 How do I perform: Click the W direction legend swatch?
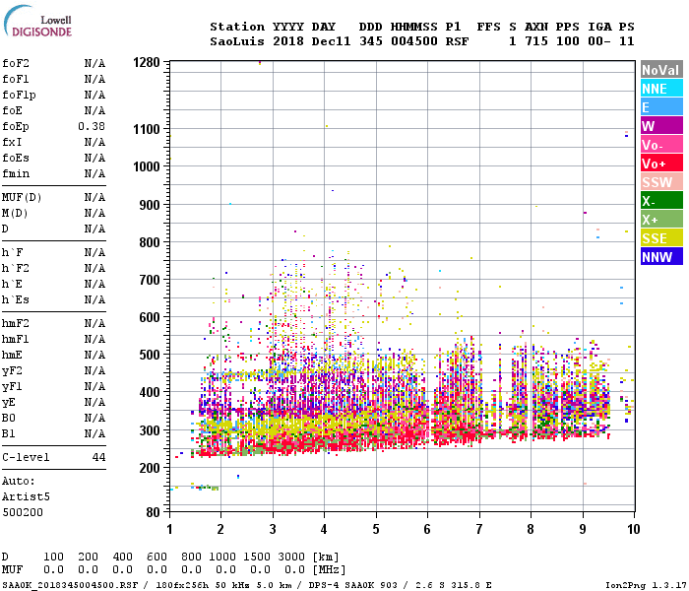[x=661, y=126]
